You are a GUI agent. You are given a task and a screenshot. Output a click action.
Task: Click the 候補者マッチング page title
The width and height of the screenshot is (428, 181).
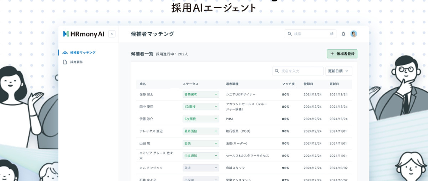coord(153,34)
